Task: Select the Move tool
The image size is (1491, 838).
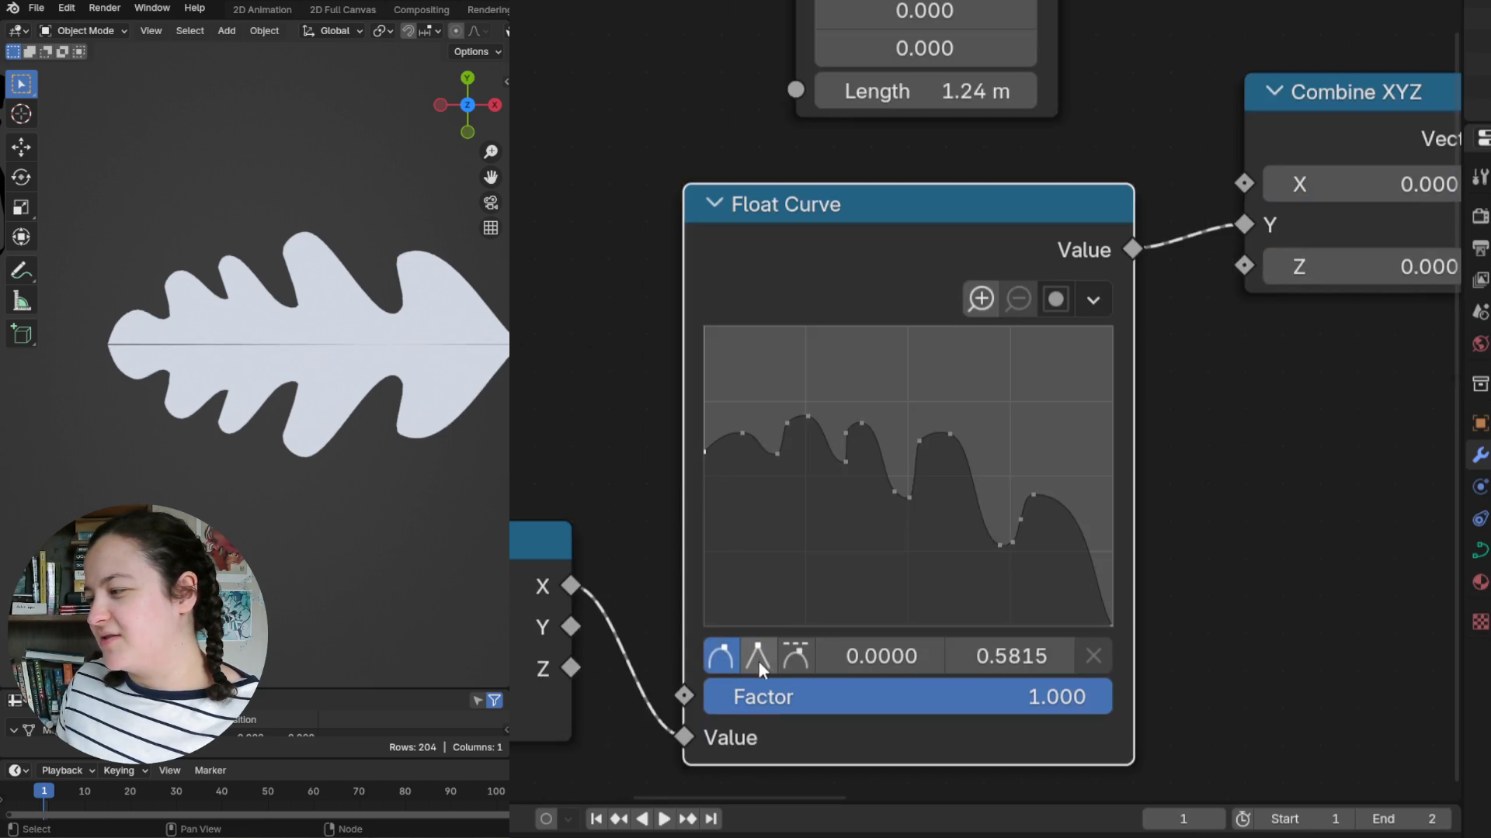Action: (21, 147)
